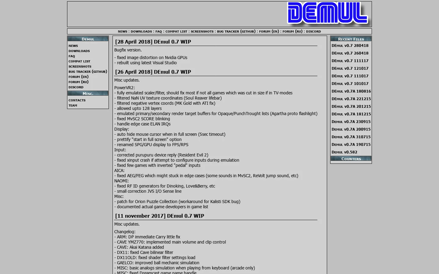439x274 pixels.
Task: Click the Demul sidebar panel header
Action: click(x=88, y=39)
